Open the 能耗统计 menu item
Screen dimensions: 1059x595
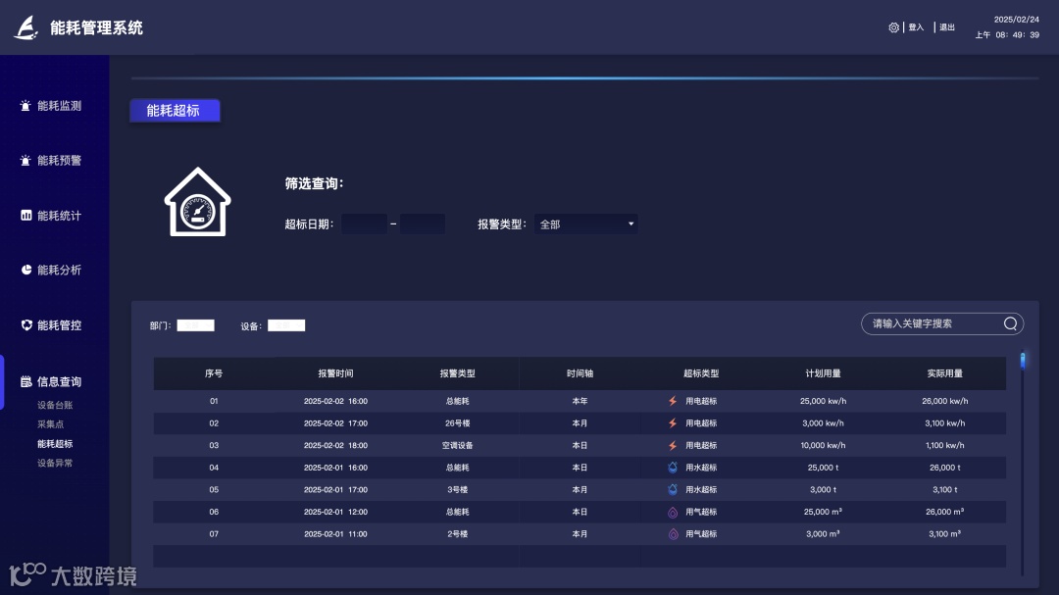[60, 216]
